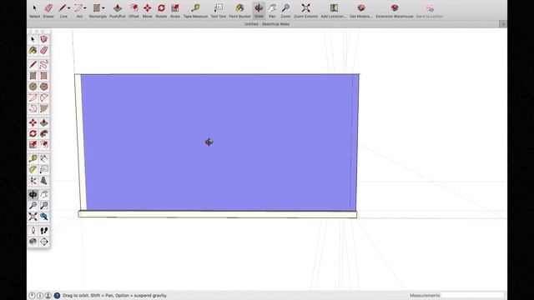This screenshot has width=534, height=300.
Task: Click the Measurements input field
Action: click(x=472, y=295)
